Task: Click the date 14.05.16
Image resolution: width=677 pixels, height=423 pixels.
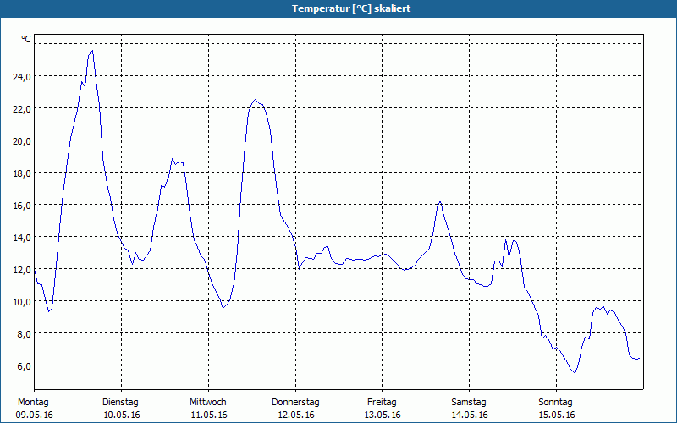Action: (x=470, y=415)
